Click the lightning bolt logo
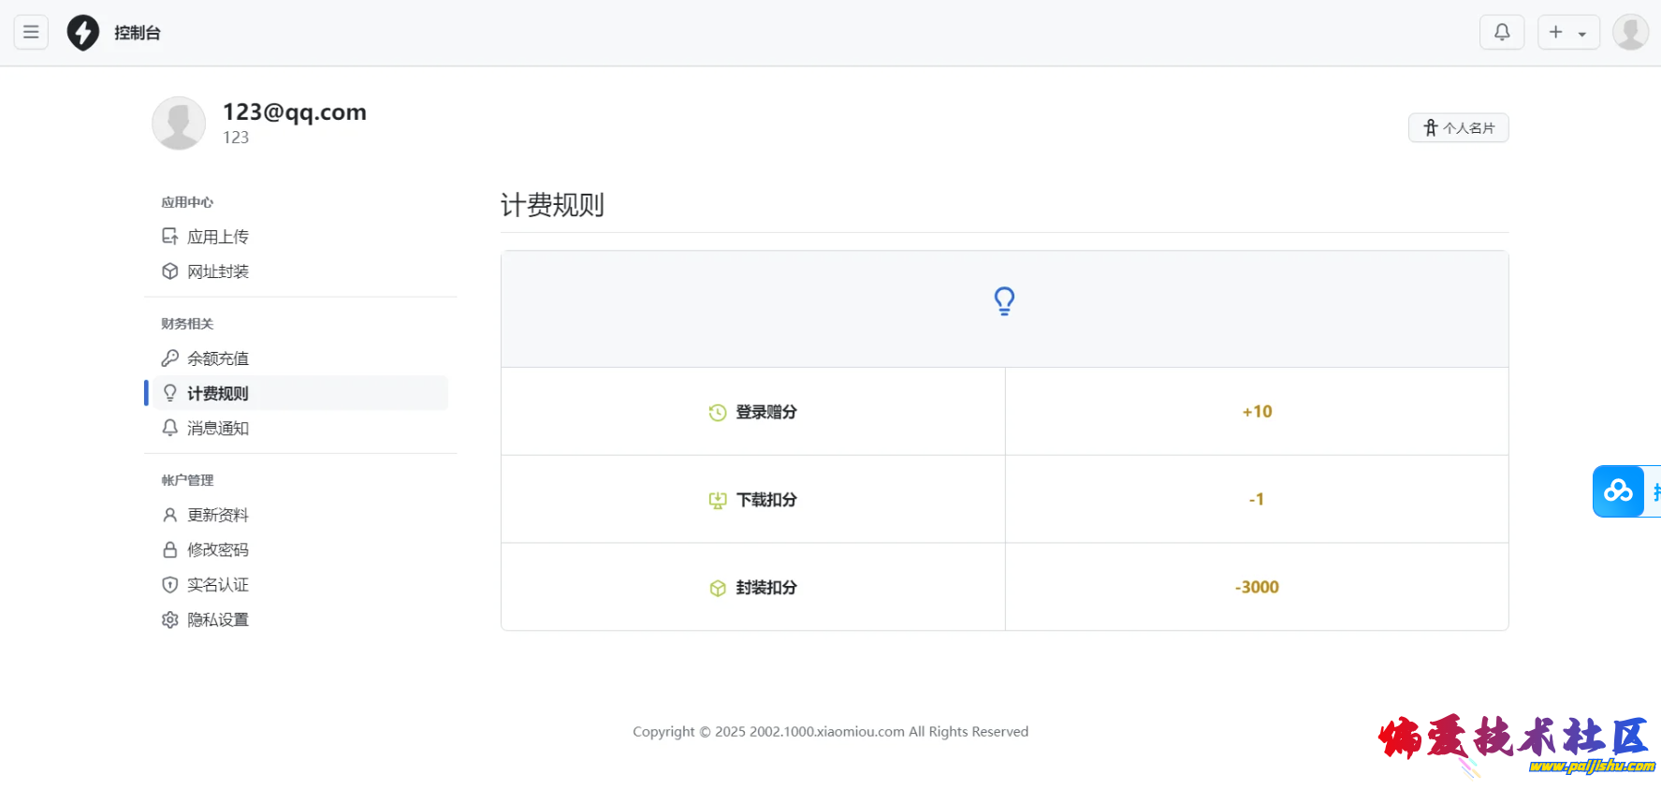1661x789 pixels. point(83,33)
